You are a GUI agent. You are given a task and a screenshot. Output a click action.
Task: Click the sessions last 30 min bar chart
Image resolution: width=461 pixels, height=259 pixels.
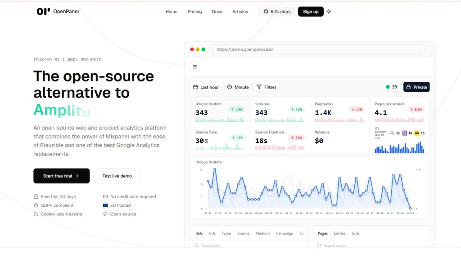(399, 147)
